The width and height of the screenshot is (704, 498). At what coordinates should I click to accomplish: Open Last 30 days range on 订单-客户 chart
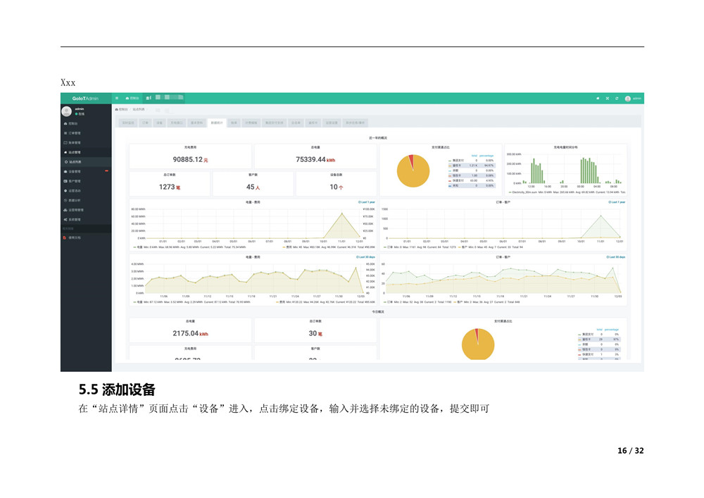[615, 258]
